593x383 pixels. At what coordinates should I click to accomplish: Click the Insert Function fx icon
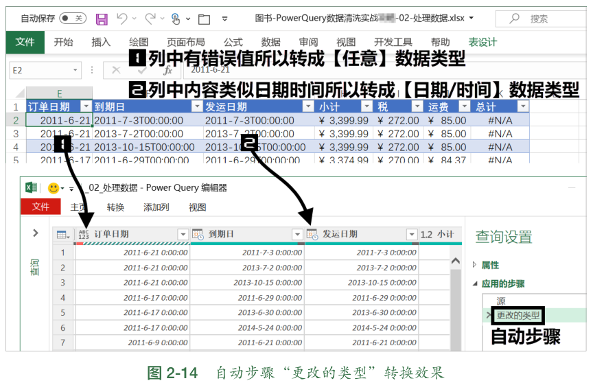point(167,70)
